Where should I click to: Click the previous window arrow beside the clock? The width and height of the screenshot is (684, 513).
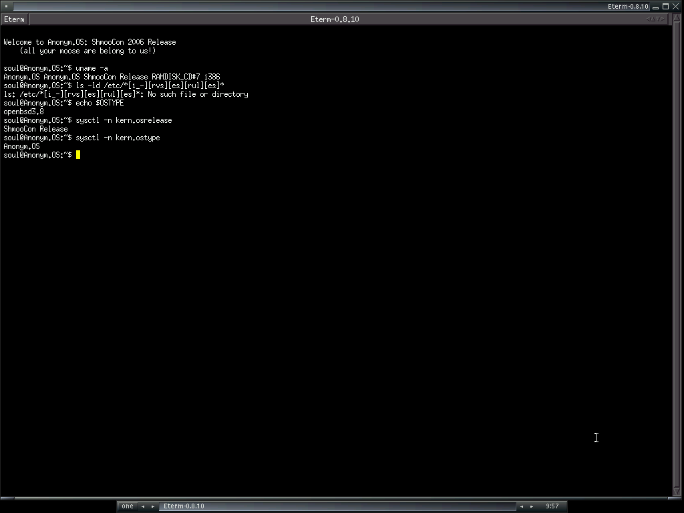click(522, 506)
